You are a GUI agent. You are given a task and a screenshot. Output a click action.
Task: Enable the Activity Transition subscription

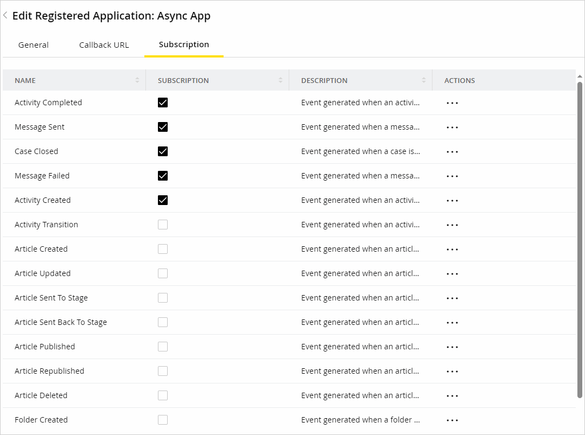click(x=163, y=225)
